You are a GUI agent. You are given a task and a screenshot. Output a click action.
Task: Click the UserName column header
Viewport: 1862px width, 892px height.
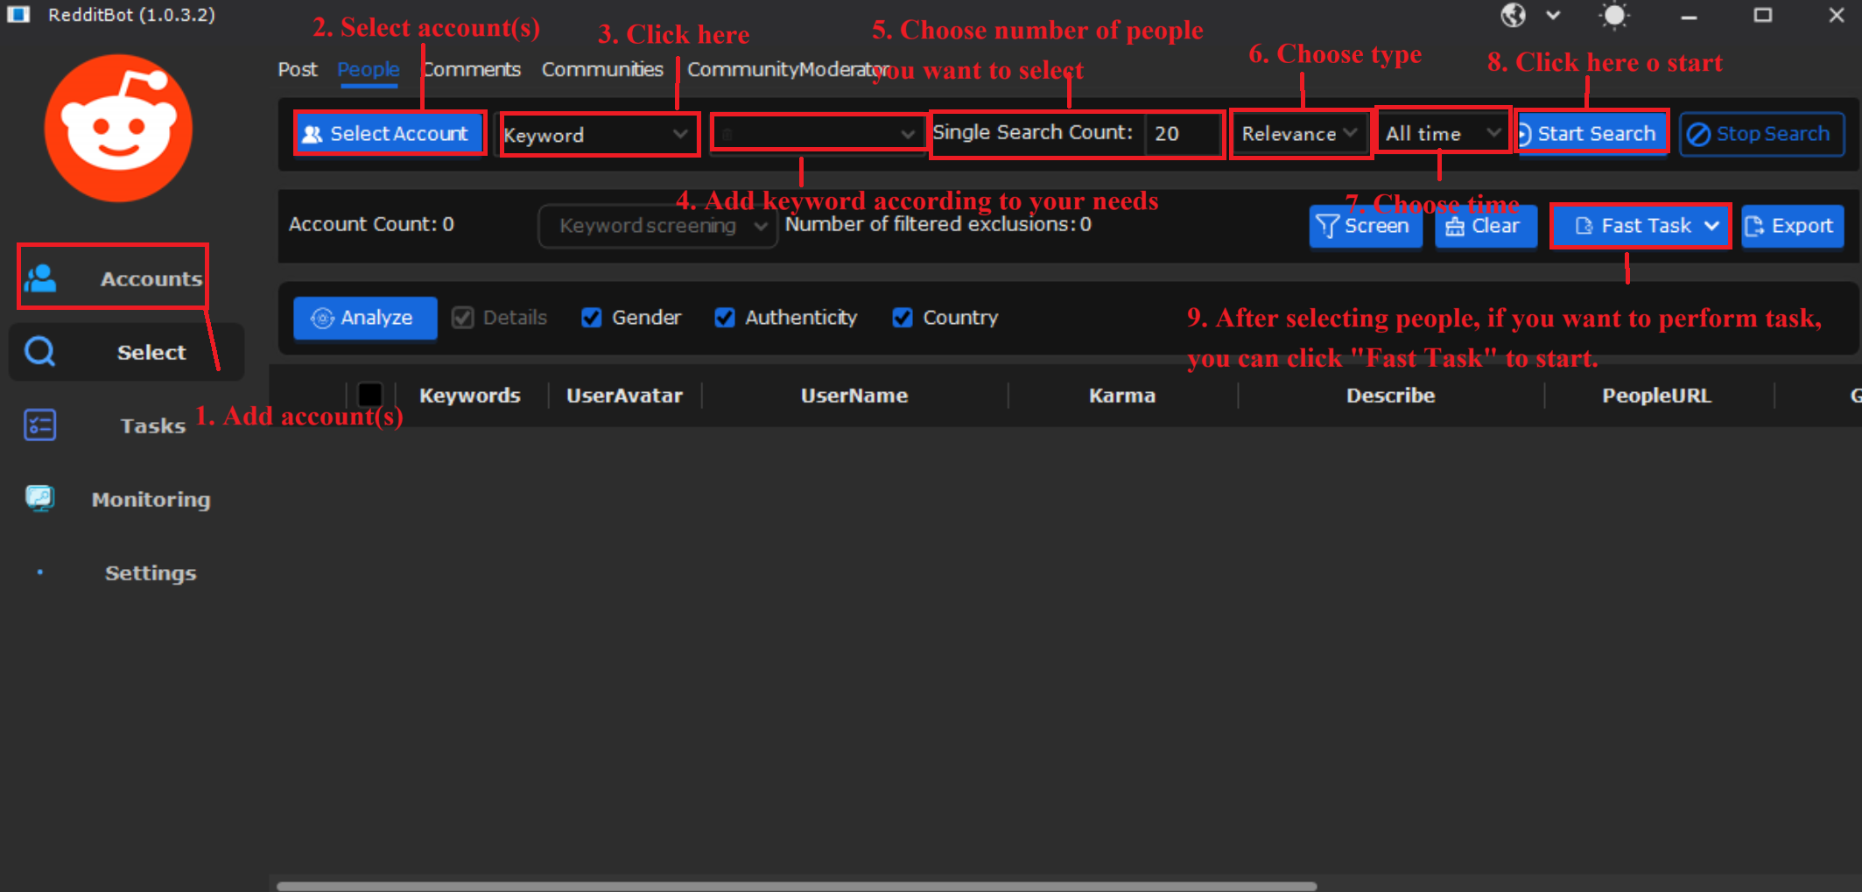point(854,396)
